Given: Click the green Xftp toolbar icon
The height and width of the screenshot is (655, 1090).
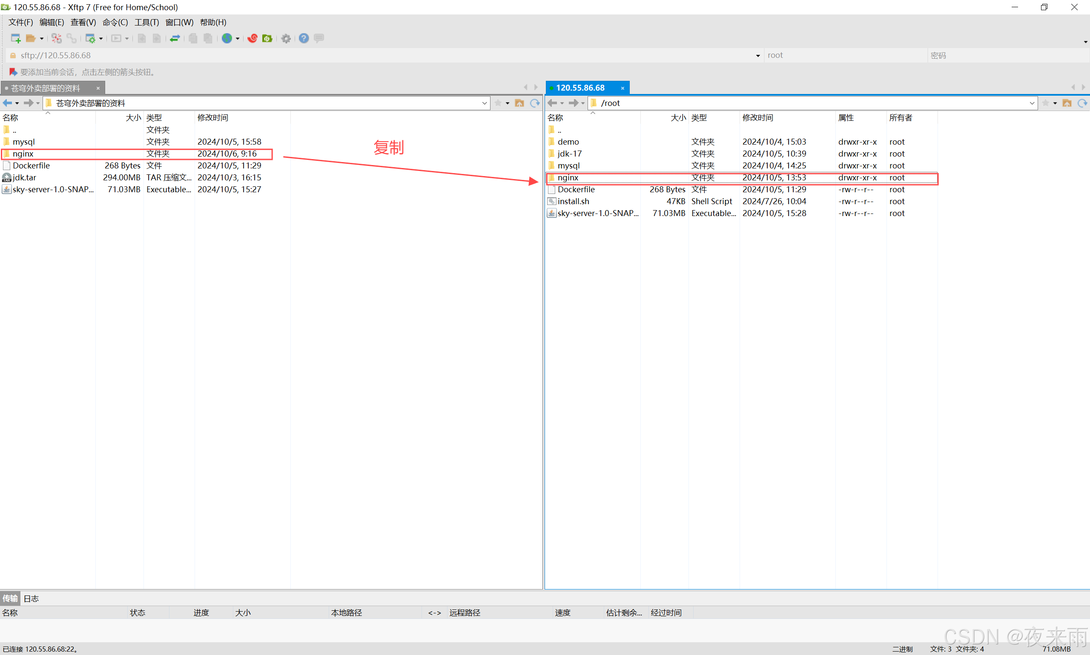Looking at the screenshot, I should 267,38.
